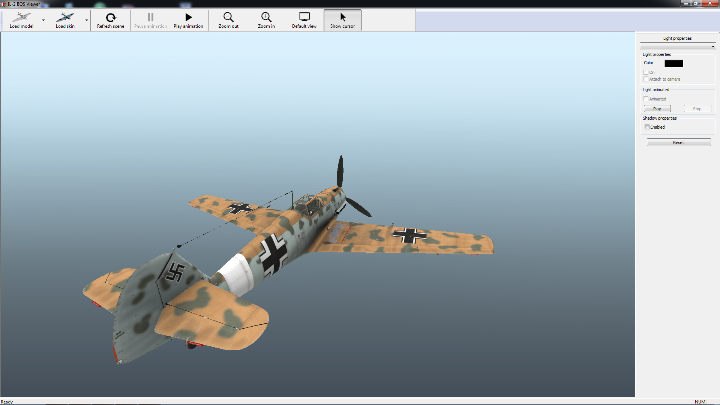Image resolution: width=720 pixels, height=405 pixels.
Task: Open the Light properties combo box
Action: tap(678, 46)
